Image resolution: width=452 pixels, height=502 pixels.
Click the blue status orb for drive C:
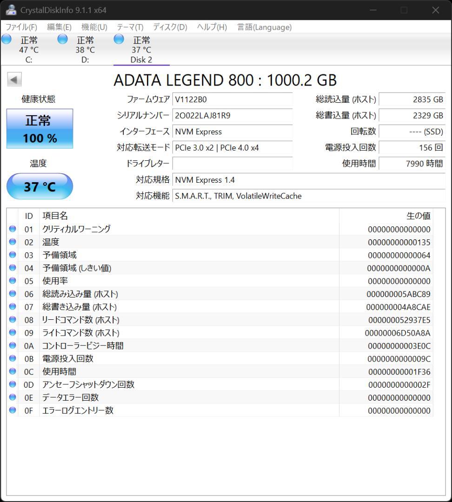7,39
